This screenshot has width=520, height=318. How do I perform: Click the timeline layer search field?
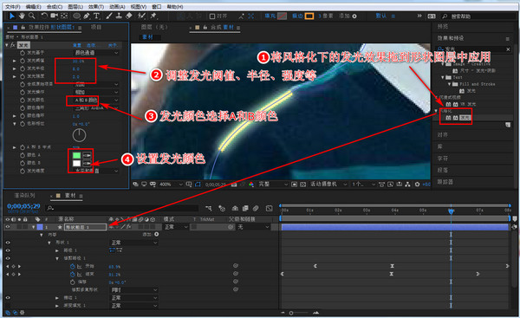coord(123,208)
